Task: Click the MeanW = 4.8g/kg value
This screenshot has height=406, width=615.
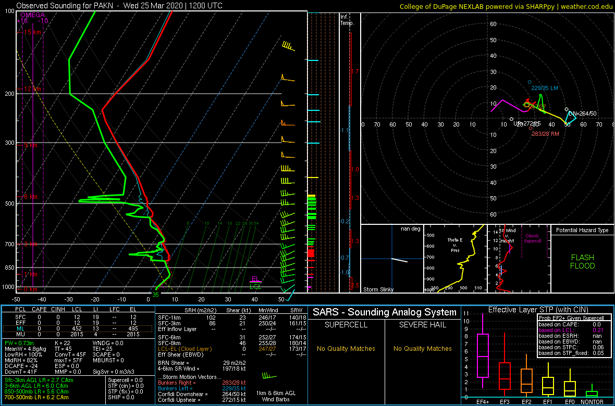Action: [26, 349]
